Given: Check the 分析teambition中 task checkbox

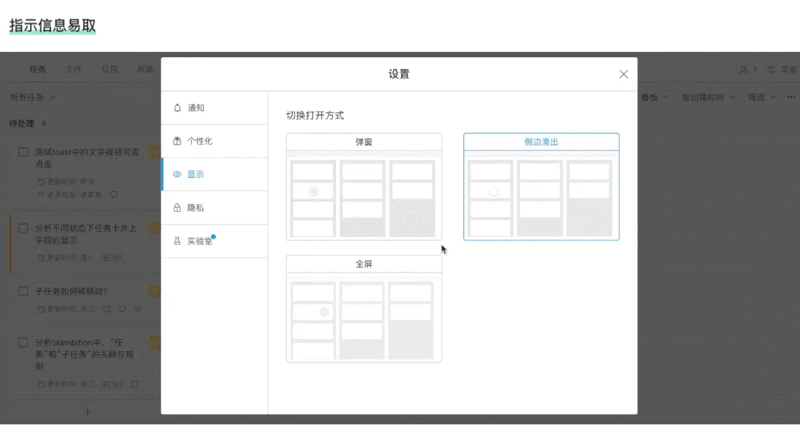Looking at the screenshot, I should pyautogui.click(x=23, y=342).
